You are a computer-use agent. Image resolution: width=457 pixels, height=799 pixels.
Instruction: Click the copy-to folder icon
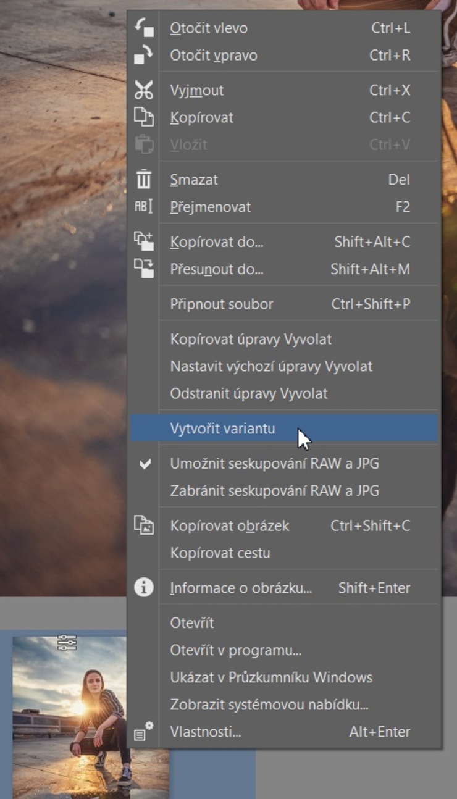(x=144, y=241)
